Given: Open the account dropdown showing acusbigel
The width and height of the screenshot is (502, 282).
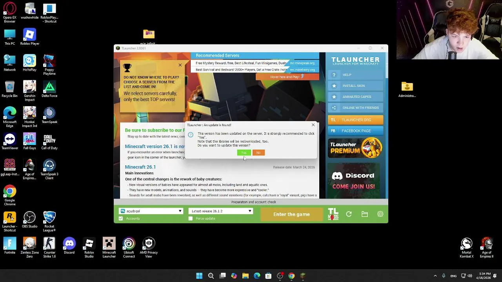Looking at the screenshot, I should tap(151, 211).
